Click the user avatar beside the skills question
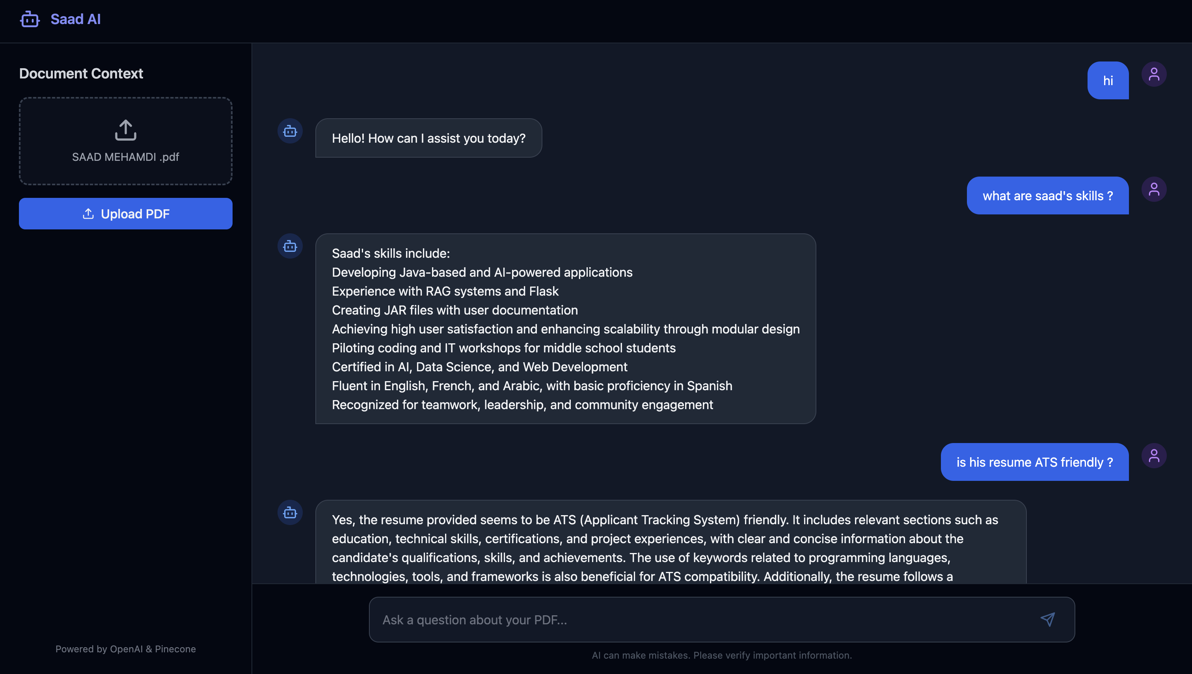This screenshot has height=674, width=1192. 1154,188
